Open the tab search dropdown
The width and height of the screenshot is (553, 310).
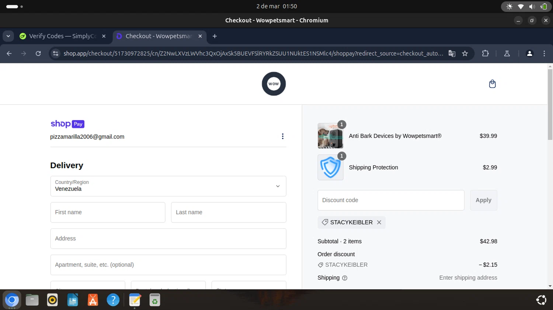(8, 36)
